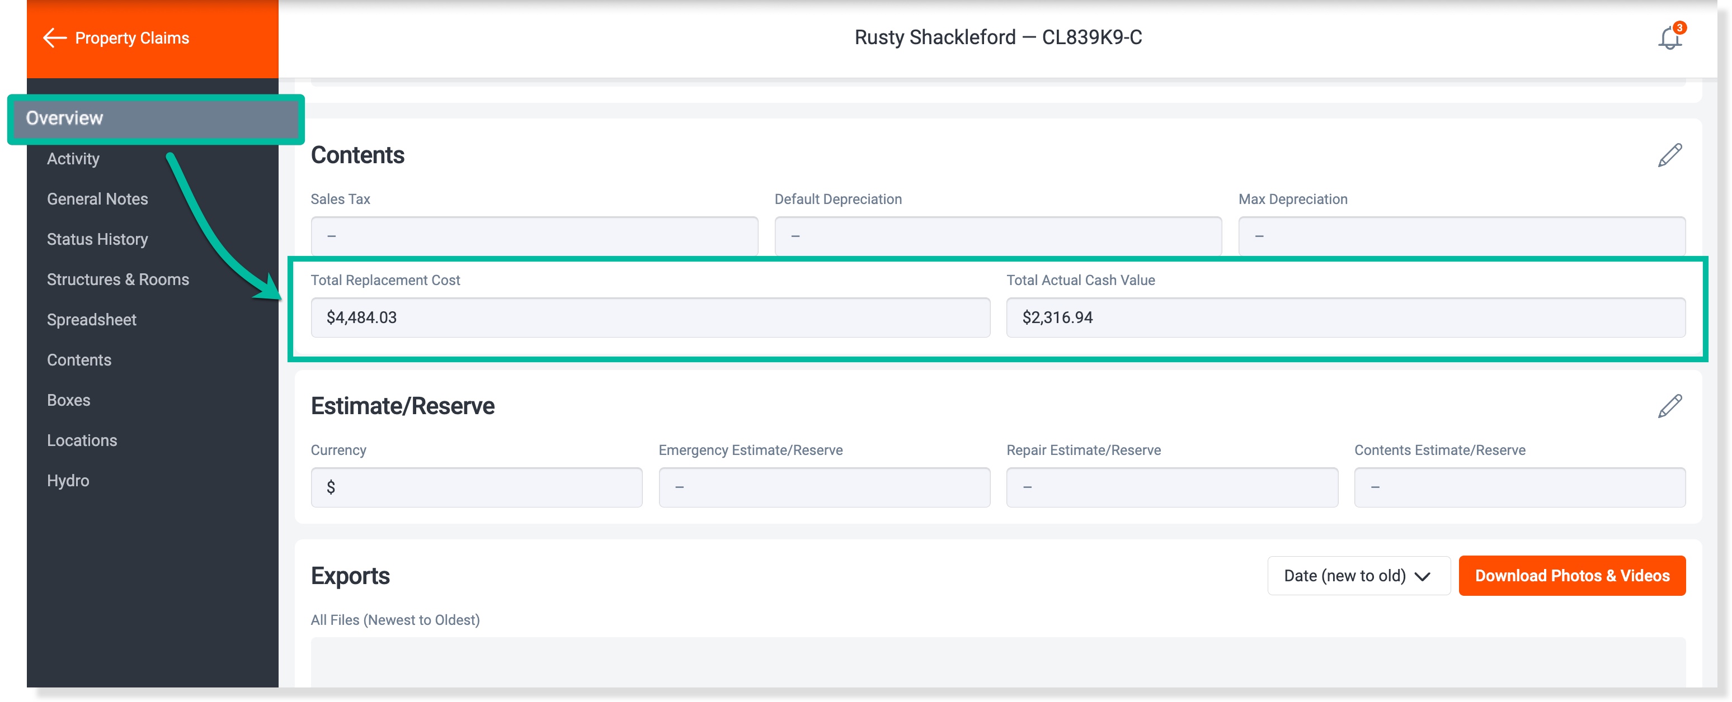The width and height of the screenshot is (1732, 702).
Task: Click the Currency field showing $
Action: pos(476,488)
